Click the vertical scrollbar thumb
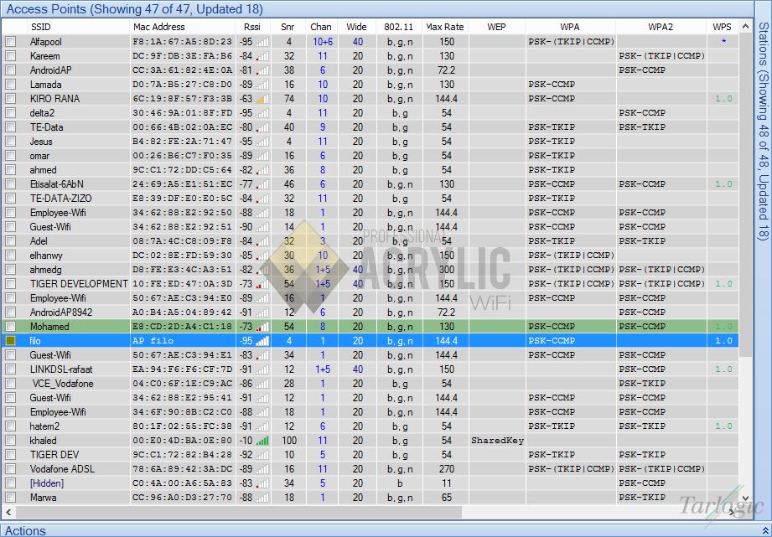The width and height of the screenshot is (772, 537). 745,195
